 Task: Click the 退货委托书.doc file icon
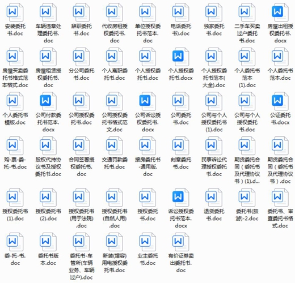[x=214, y=198]
